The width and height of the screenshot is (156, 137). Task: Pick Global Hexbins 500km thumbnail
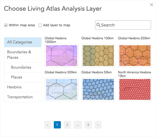coord(61,89)
